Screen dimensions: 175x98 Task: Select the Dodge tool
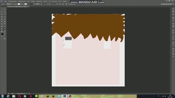pyautogui.click(x=5, y=24)
